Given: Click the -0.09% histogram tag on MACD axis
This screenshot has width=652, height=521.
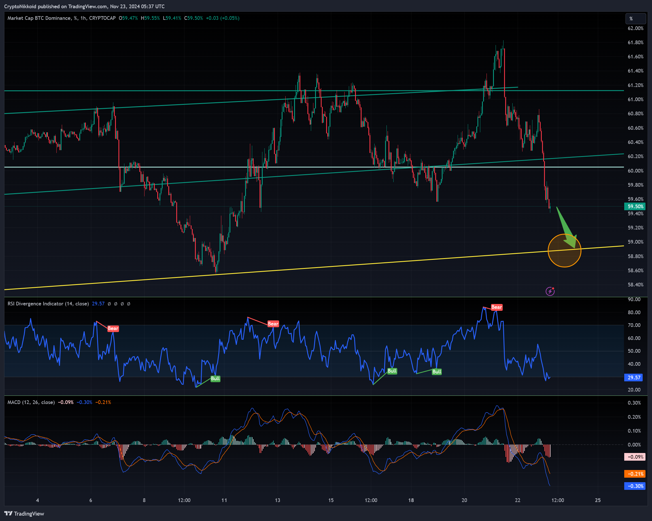Looking at the screenshot, I should [635, 457].
